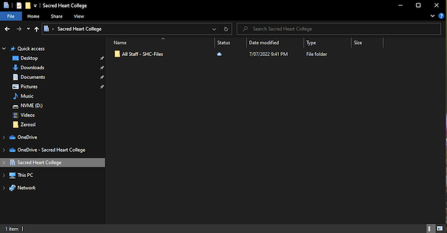Viewport: 447px width, 233px height.
Task: Open the recent locations dropdown arrow
Action: 28,29
